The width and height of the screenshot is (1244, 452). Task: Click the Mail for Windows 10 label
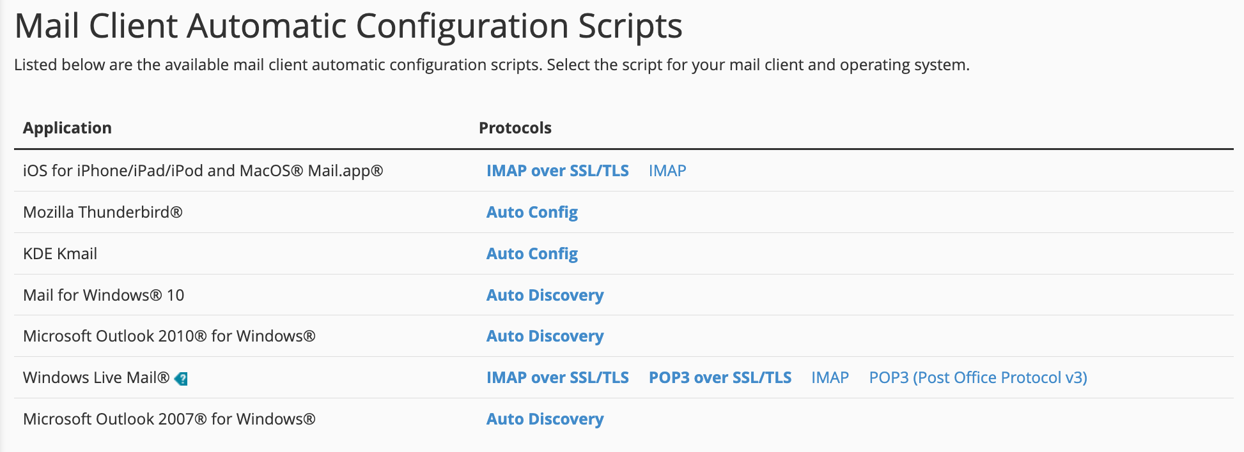click(103, 295)
